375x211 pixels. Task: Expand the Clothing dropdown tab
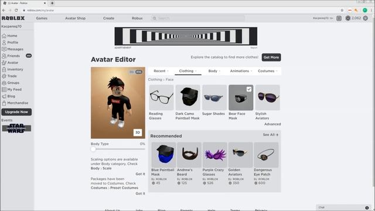(x=187, y=71)
